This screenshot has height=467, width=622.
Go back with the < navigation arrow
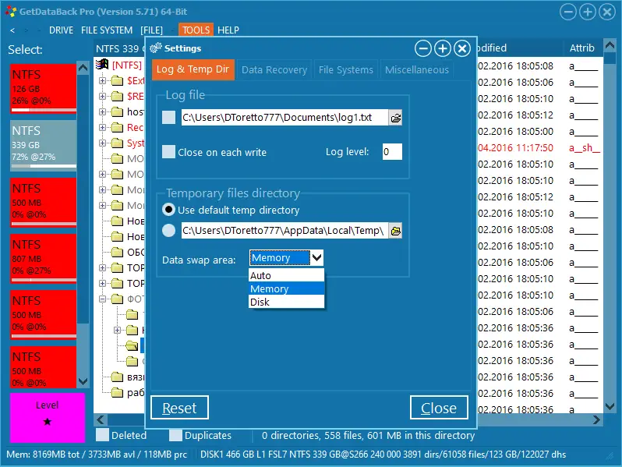(12, 30)
